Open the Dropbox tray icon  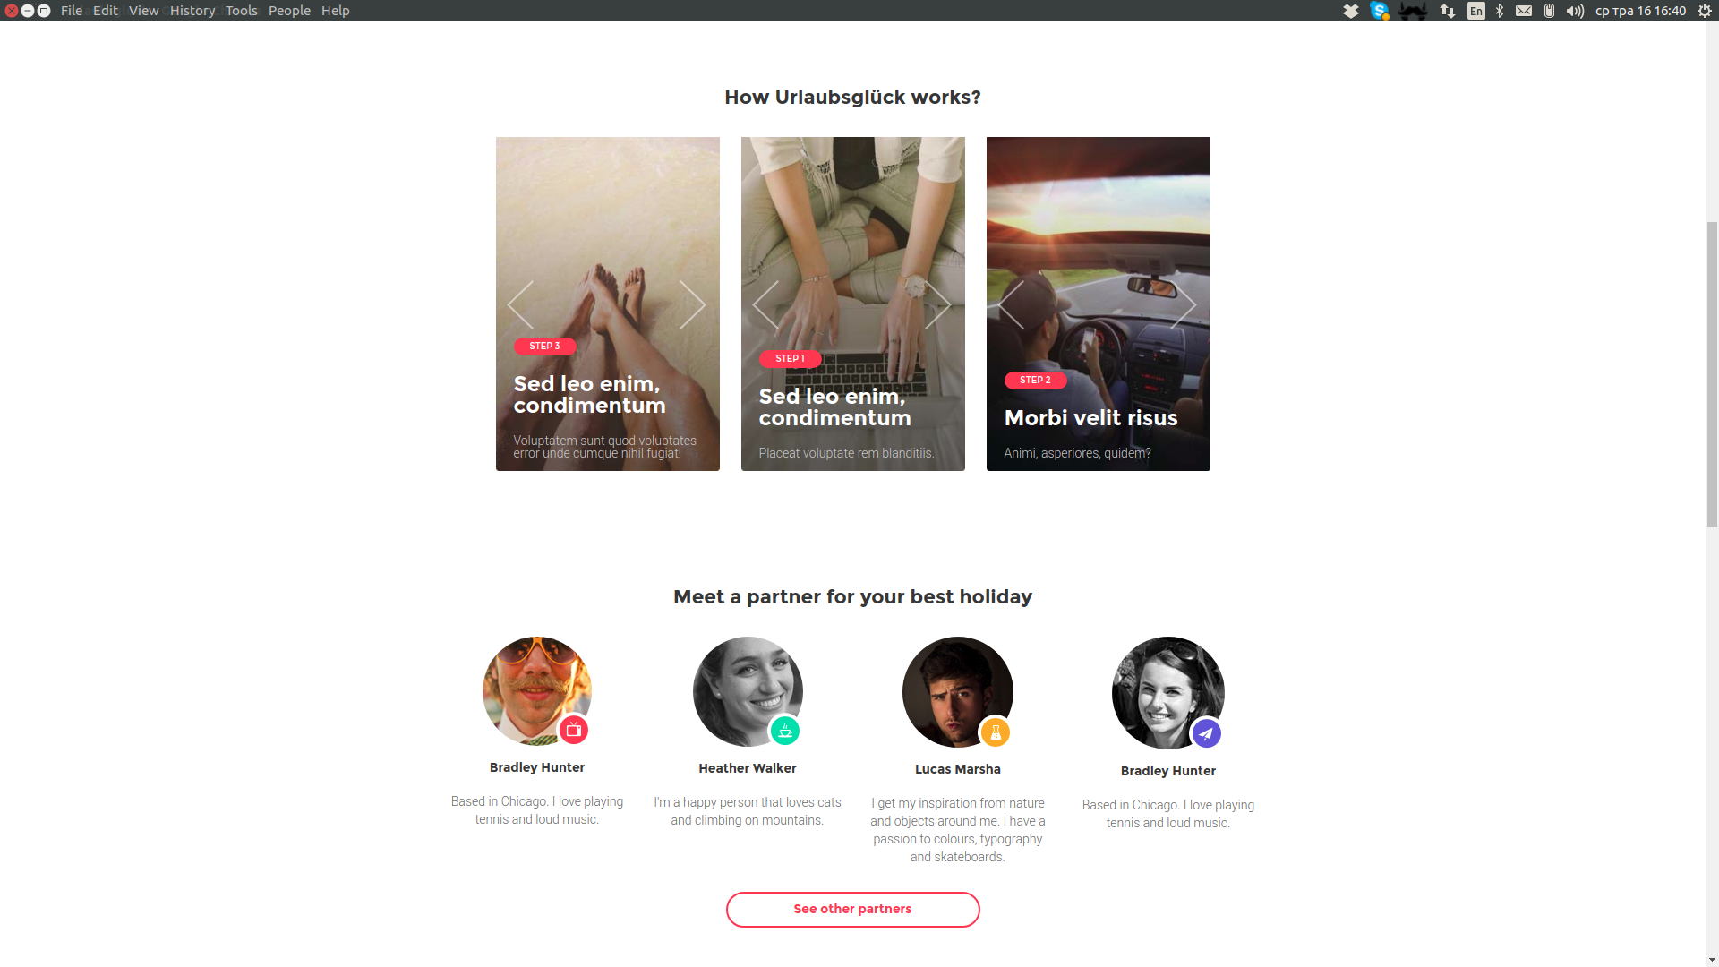point(1351,11)
